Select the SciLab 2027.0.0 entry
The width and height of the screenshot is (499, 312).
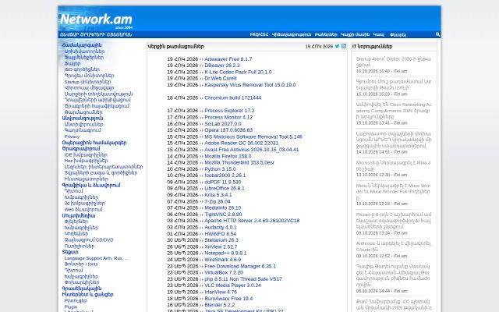tap(223, 123)
